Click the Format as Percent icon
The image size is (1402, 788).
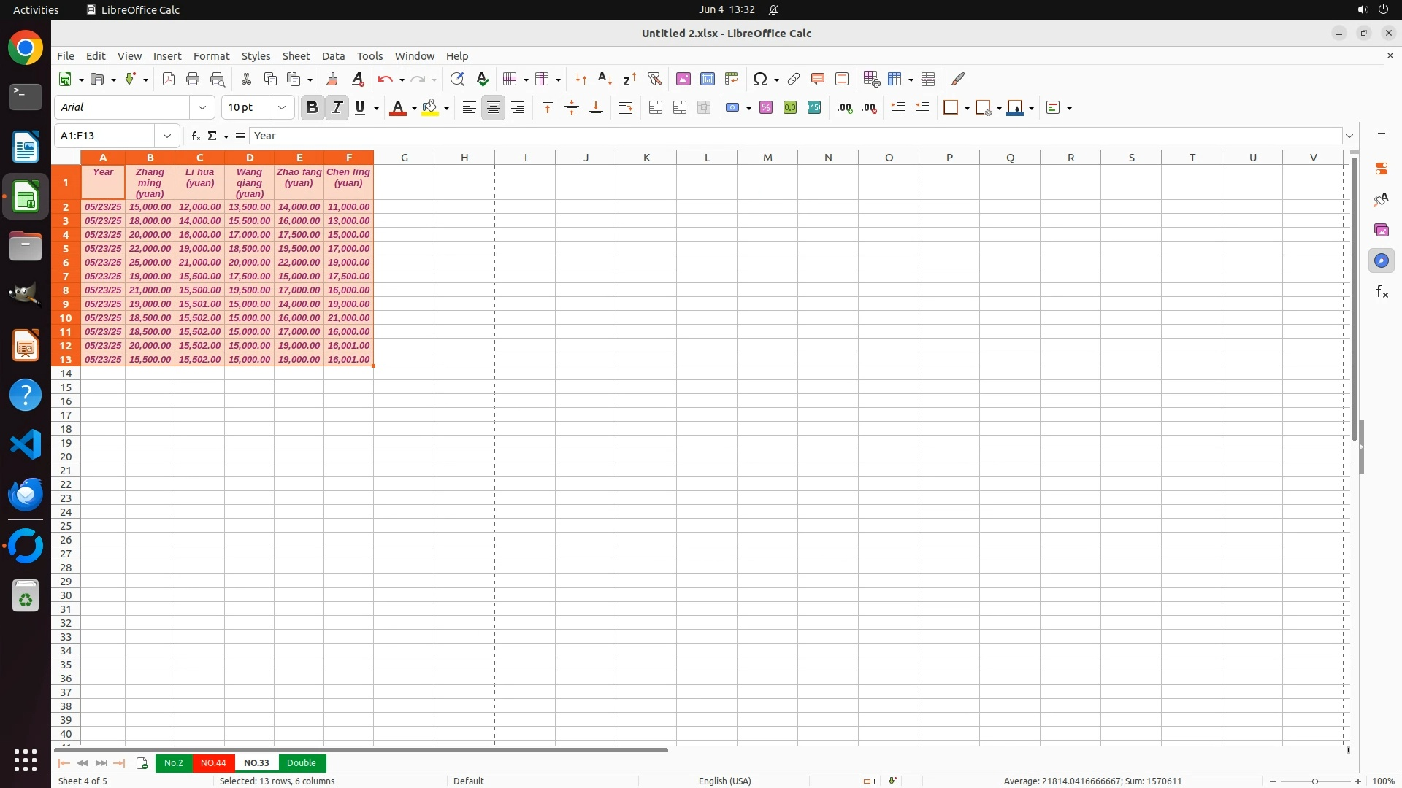766,108
